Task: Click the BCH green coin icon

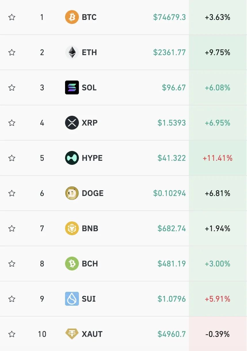Action: 72,264
